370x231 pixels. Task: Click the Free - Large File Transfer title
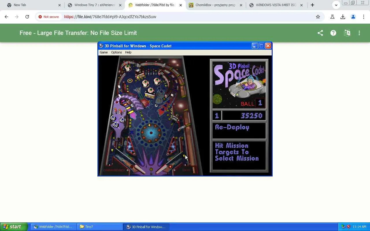point(78,33)
